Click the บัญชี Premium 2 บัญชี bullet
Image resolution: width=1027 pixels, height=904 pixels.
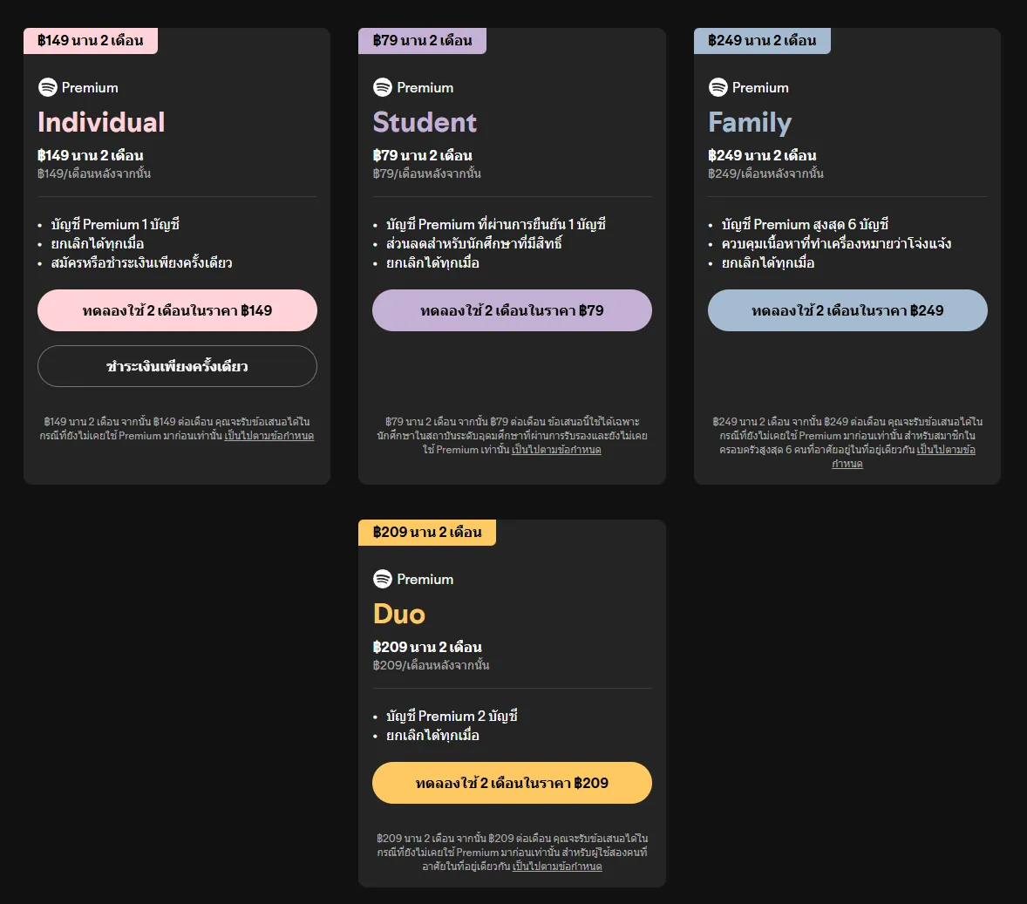pyautogui.click(x=452, y=717)
